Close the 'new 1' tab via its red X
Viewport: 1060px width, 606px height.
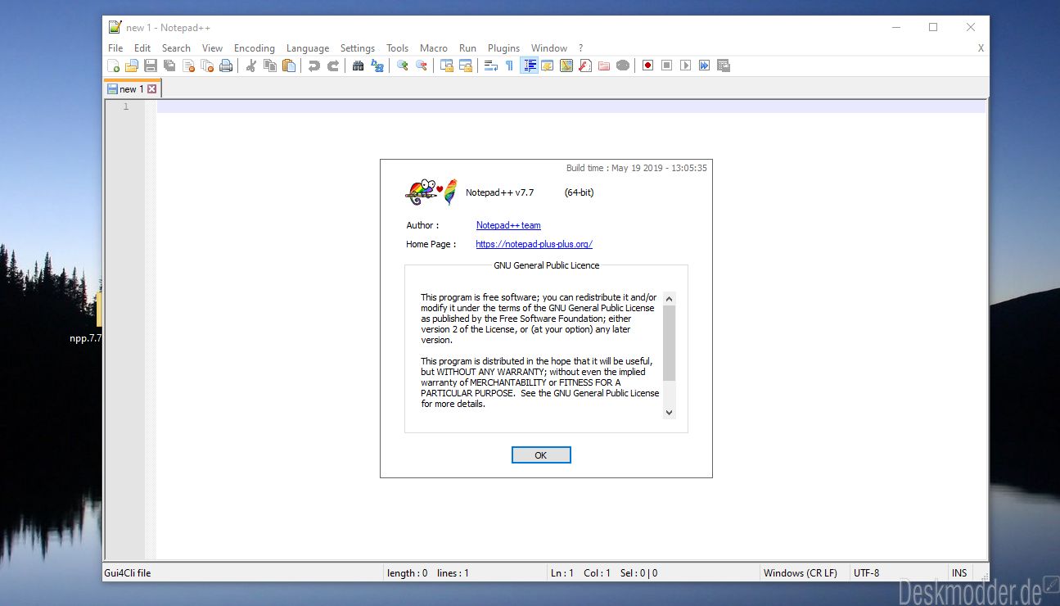pyautogui.click(x=152, y=89)
